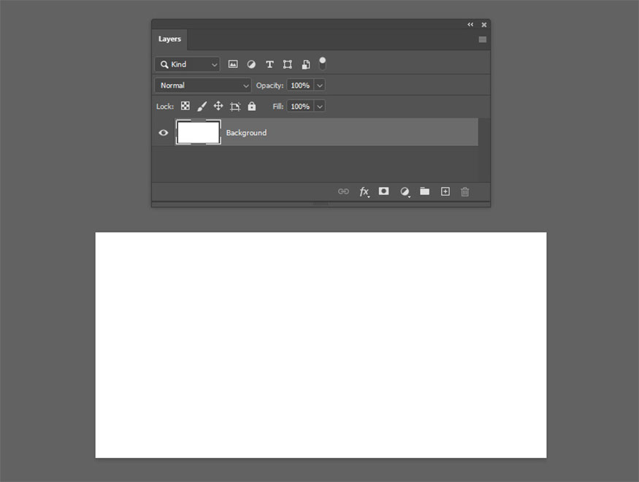Prevent auto-nesting in artboards lock
639x482 pixels.
[235, 107]
